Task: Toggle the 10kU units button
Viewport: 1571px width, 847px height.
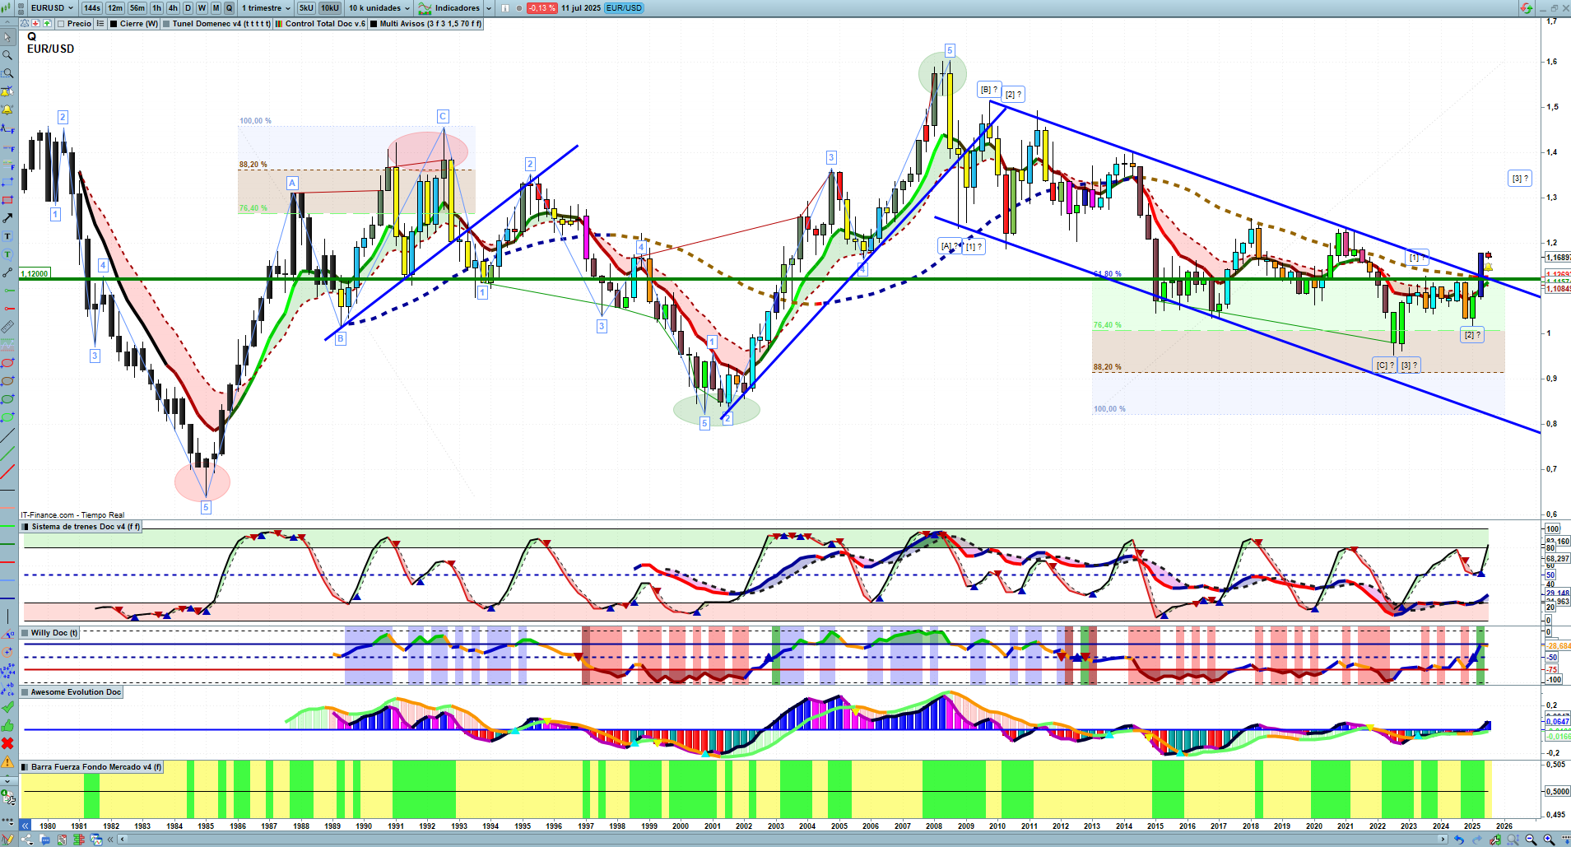Action: pyautogui.click(x=330, y=8)
